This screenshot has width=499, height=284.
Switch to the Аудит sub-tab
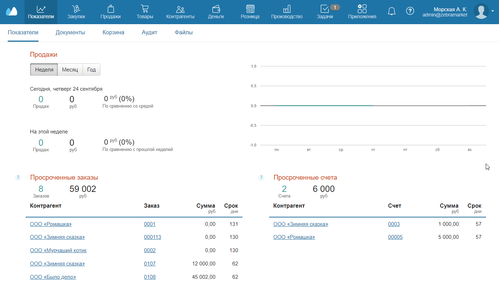tap(149, 33)
